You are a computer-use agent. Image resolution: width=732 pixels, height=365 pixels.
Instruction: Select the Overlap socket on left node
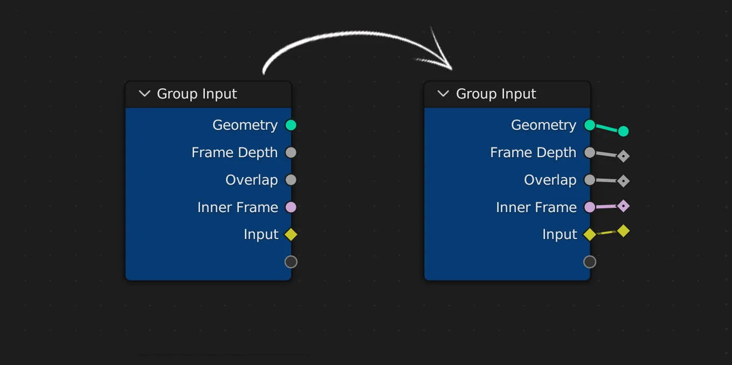pyautogui.click(x=291, y=180)
